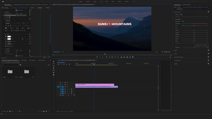Go to In point in Program monitor
212x119 pixels.
tap(106, 57)
